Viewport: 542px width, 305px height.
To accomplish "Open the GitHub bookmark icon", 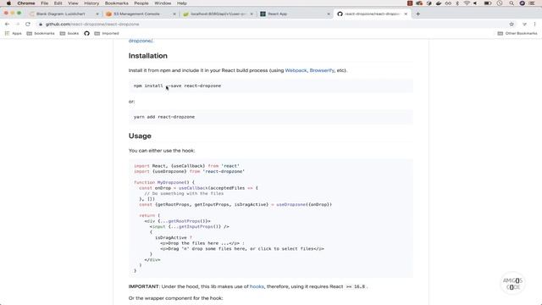I will (x=86, y=34).
